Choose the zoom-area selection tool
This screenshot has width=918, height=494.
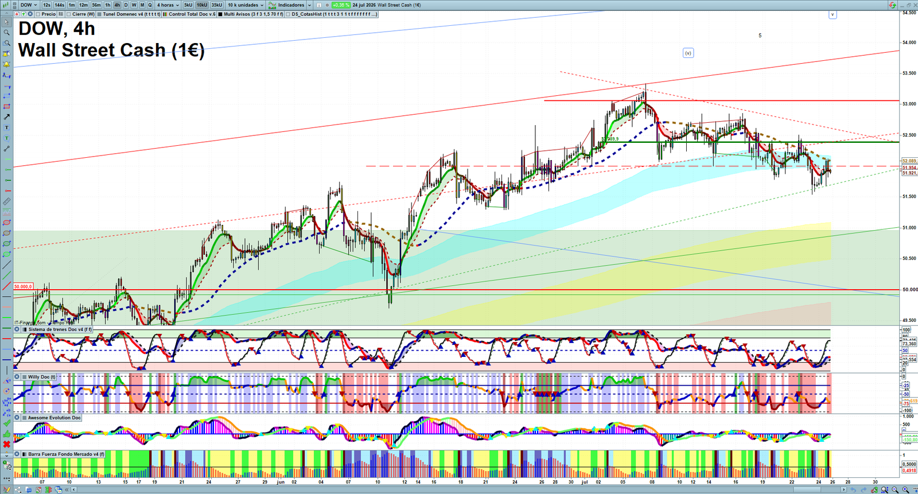click(7, 43)
